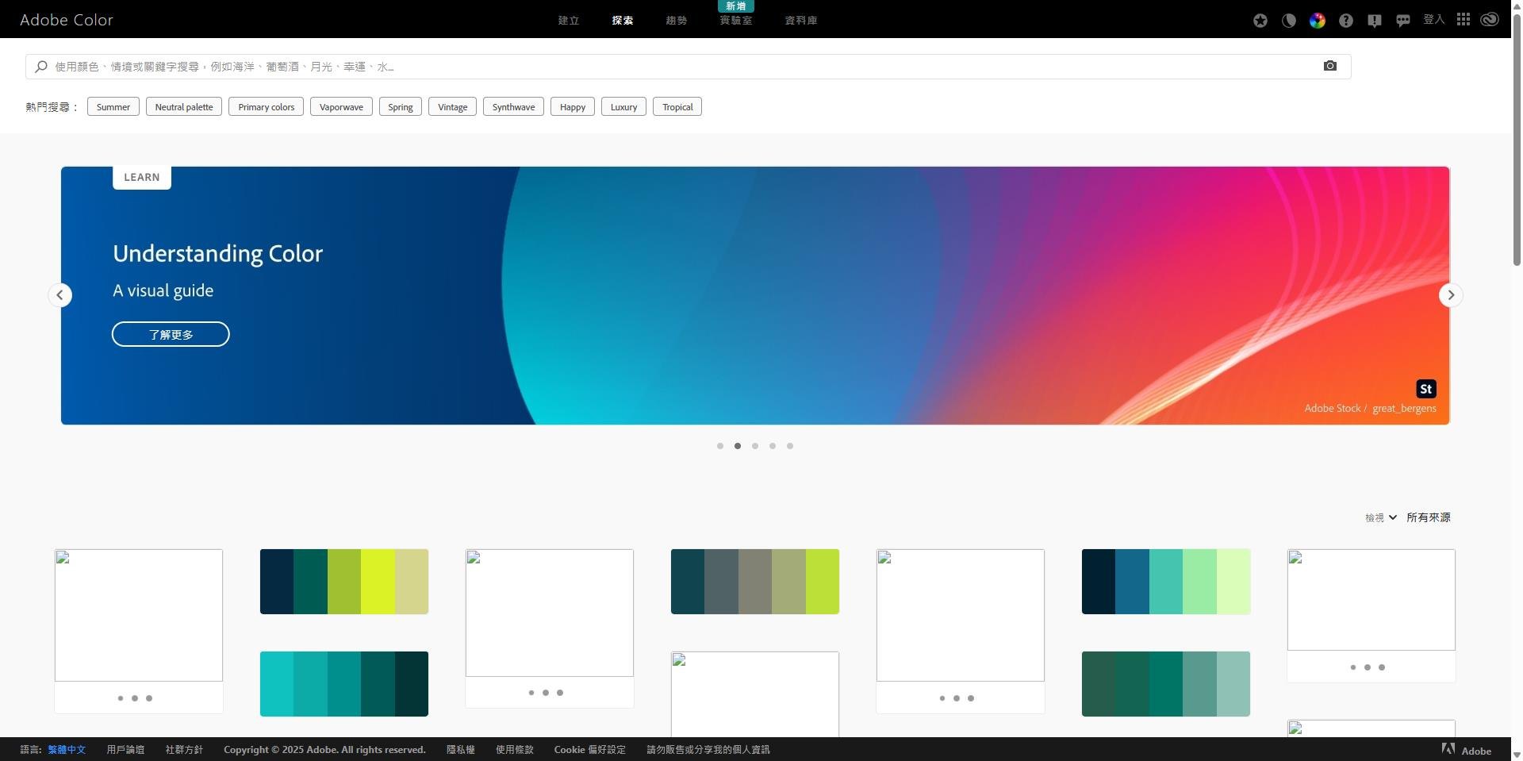Open more options dots under last column card

coord(1368,667)
